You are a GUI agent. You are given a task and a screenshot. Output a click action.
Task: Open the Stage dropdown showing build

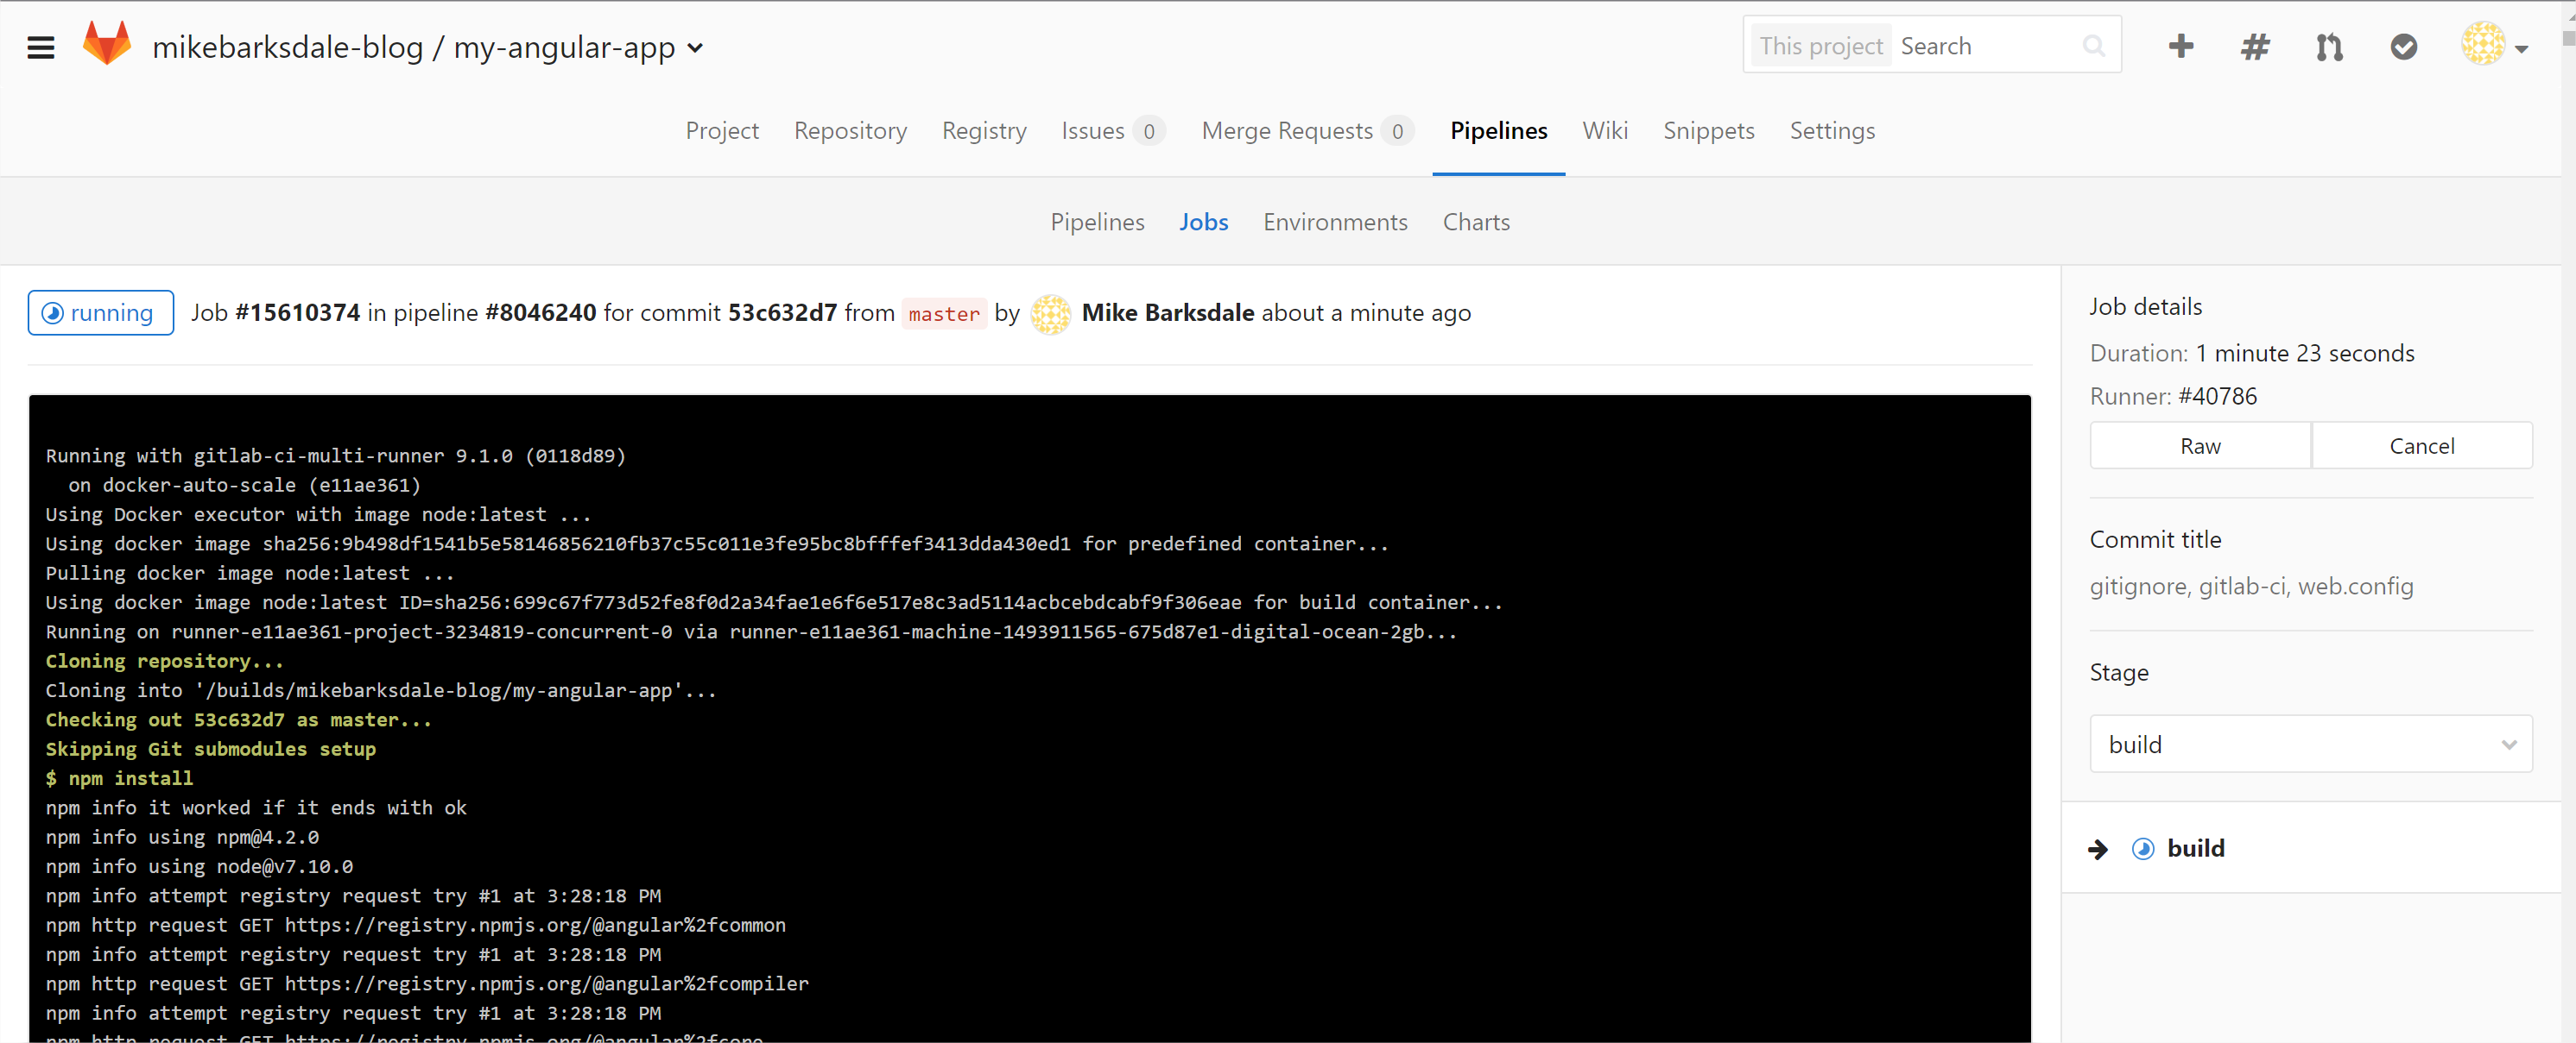(2310, 744)
